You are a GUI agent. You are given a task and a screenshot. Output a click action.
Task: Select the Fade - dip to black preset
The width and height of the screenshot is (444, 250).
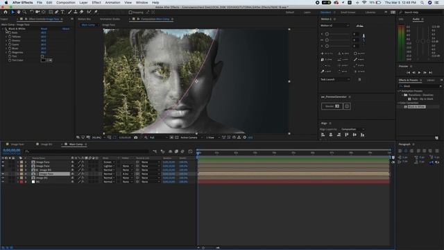click(422, 99)
